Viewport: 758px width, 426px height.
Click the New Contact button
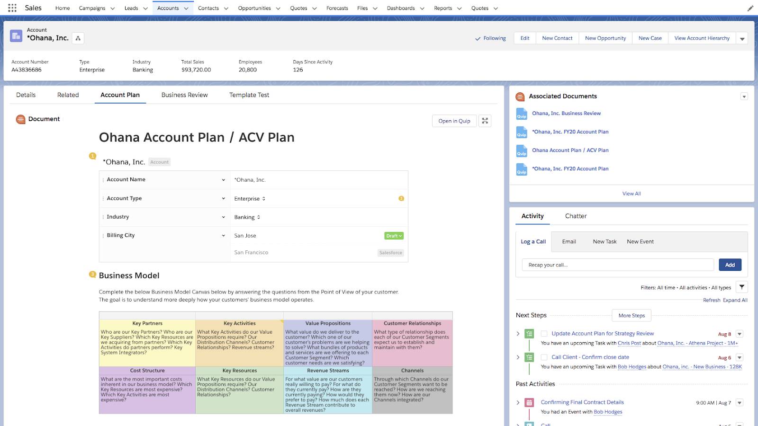coord(557,38)
